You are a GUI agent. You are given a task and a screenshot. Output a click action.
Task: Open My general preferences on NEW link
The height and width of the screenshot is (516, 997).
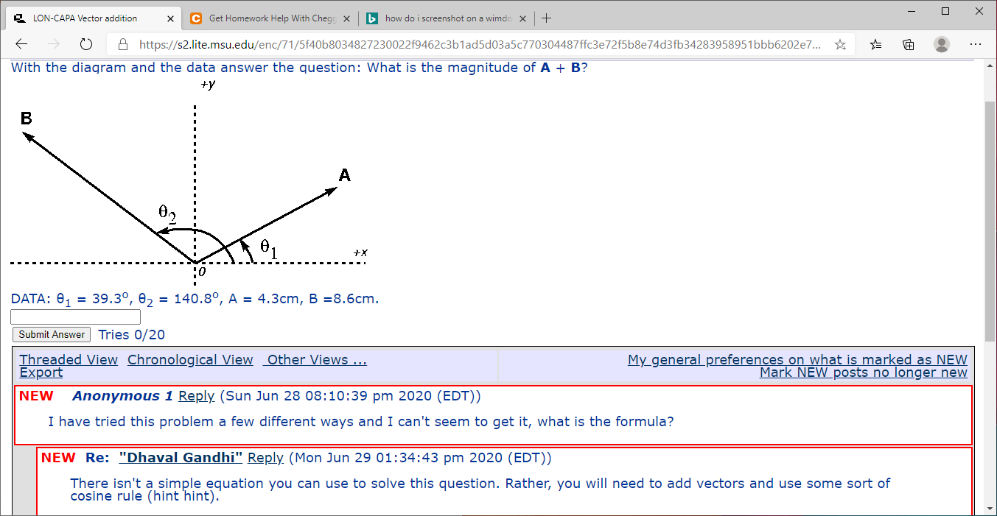(x=797, y=360)
